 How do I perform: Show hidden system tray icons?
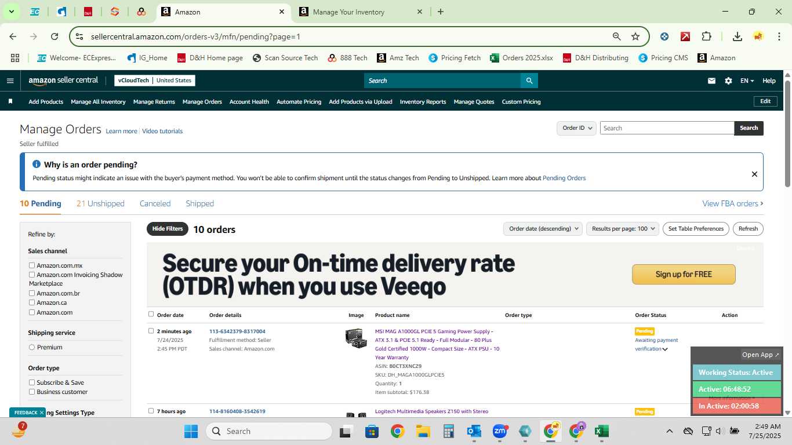tap(670, 431)
